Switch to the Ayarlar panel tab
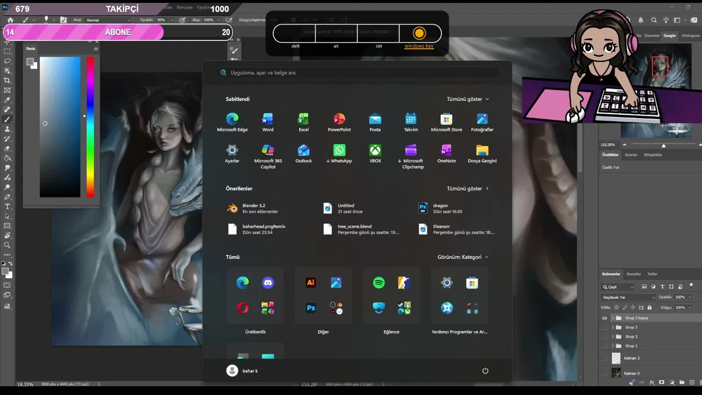The height and width of the screenshot is (395, 702). [631, 155]
